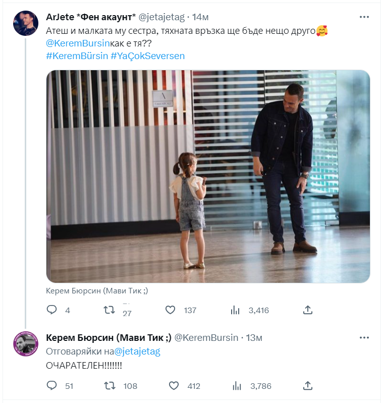This screenshot has width=381, height=403.
Task: Click the purple-ringed reply author avatar
Action: [26, 346]
